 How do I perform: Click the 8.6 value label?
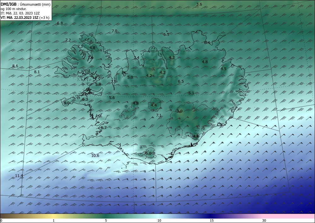[15, 66]
